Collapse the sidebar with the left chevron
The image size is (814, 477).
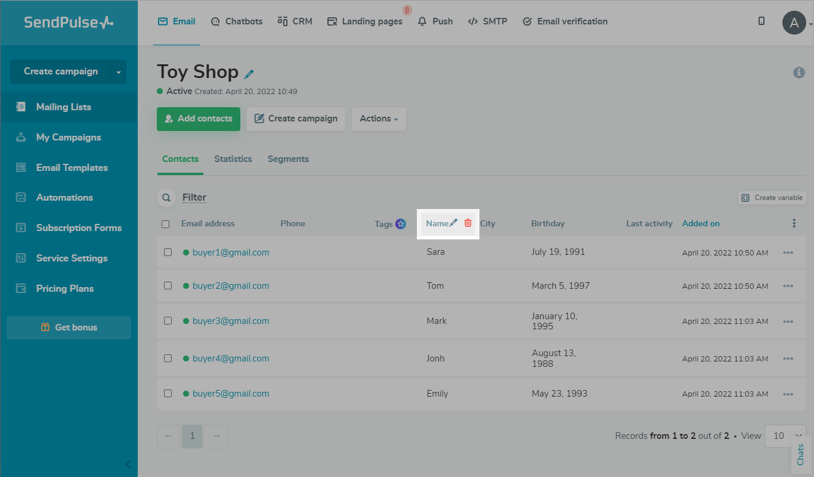[x=128, y=464]
